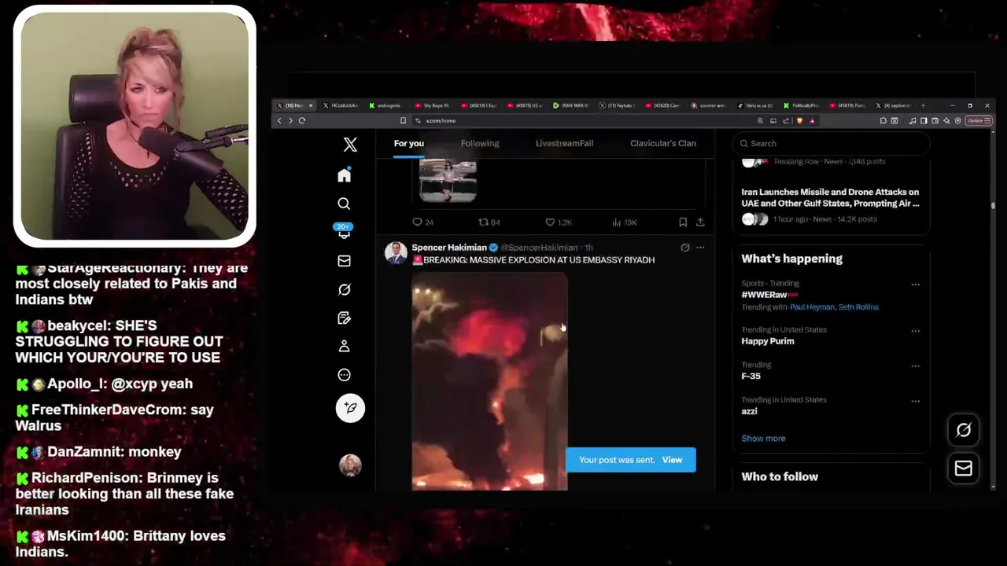Click the zoom magnifier in address bar
The image size is (1007, 566).
pyautogui.click(x=760, y=120)
